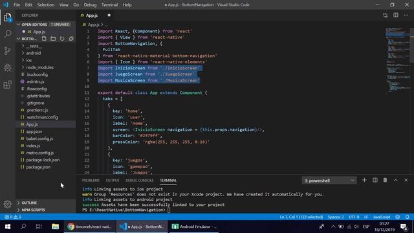The width and height of the screenshot is (414, 233).
Task: Open app.json in explorer
Action: click(x=46, y=131)
